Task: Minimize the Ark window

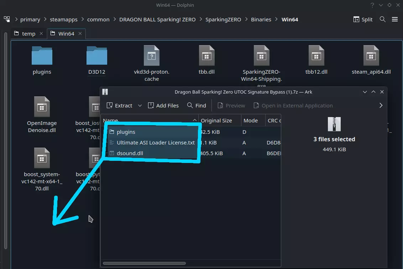Action: (365, 92)
